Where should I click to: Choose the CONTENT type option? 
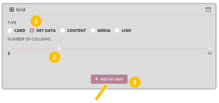[x=62, y=31]
